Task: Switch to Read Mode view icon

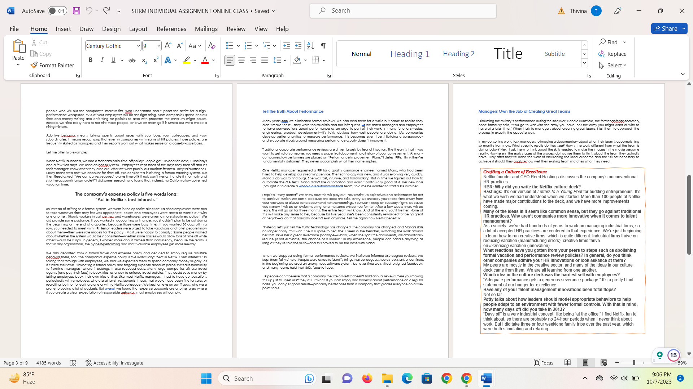Action: click(x=567, y=363)
